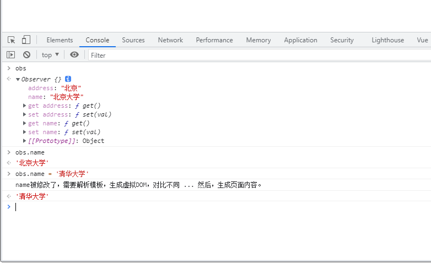
Task: Open the Sources tab
Action: (x=133, y=40)
